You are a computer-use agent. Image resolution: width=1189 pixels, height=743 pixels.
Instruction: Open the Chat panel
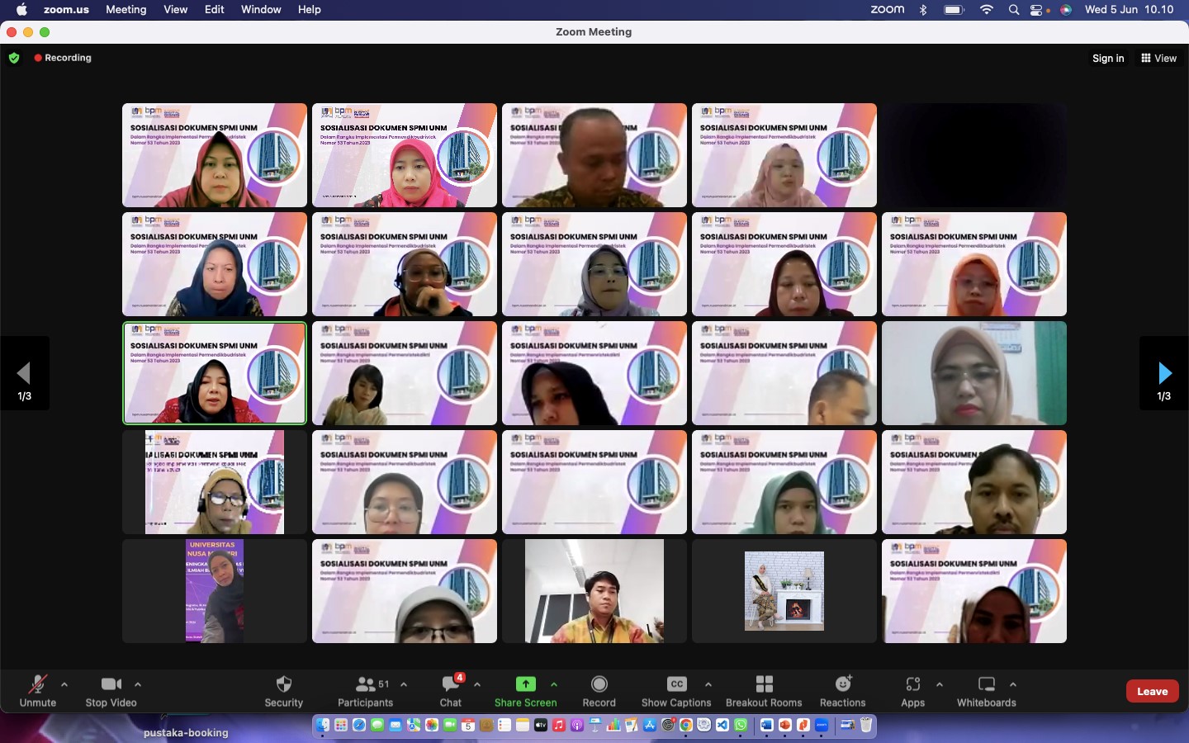451,684
